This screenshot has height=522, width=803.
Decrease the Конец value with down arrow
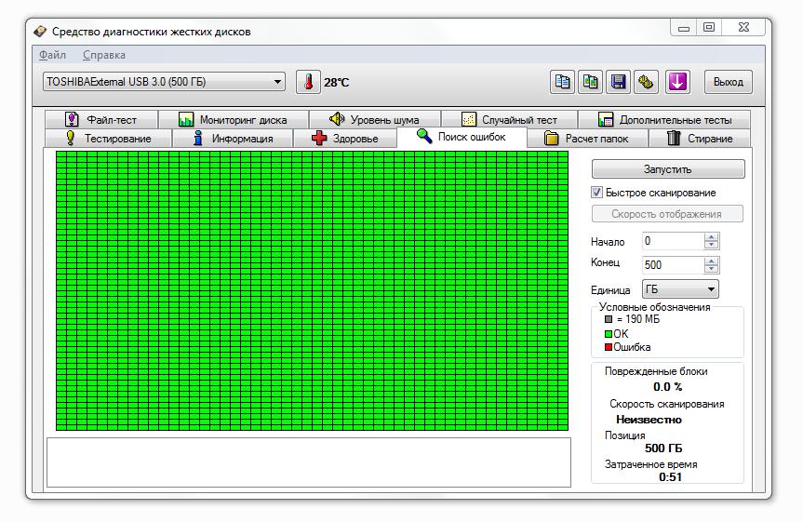click(712, 269)
